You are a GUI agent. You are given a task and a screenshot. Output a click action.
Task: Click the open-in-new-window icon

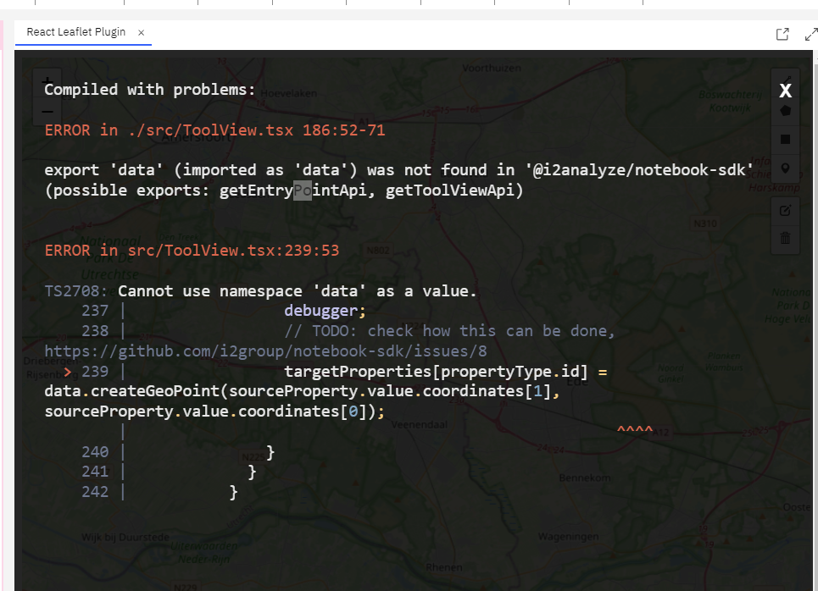pos(782,34)
